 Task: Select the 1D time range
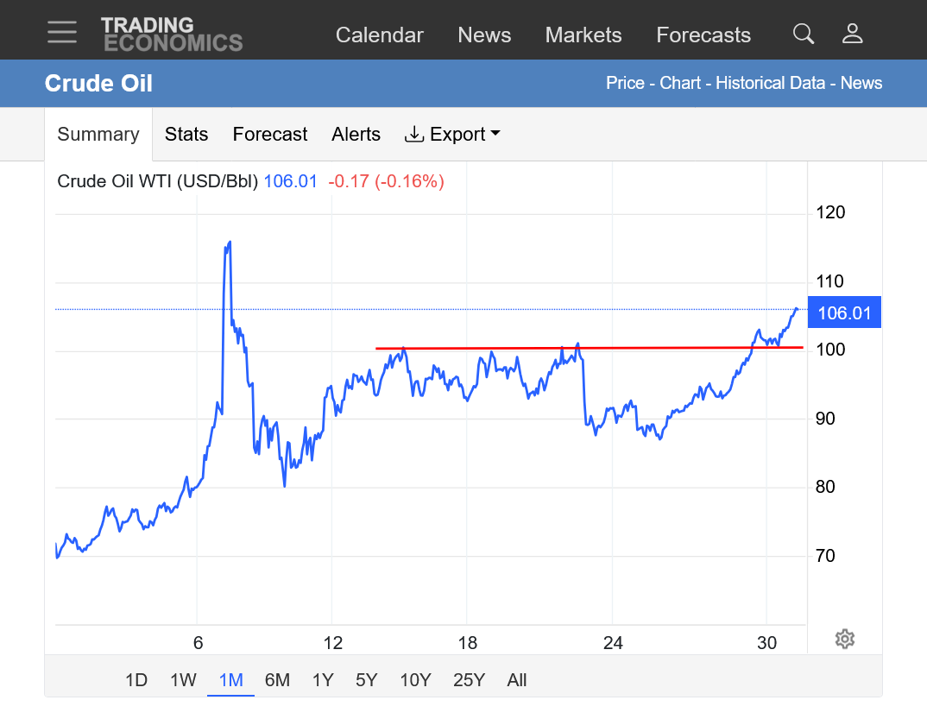[136, 680]
